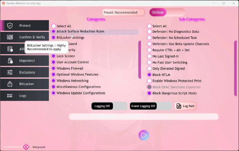Click the Log Path file icon

179,106
